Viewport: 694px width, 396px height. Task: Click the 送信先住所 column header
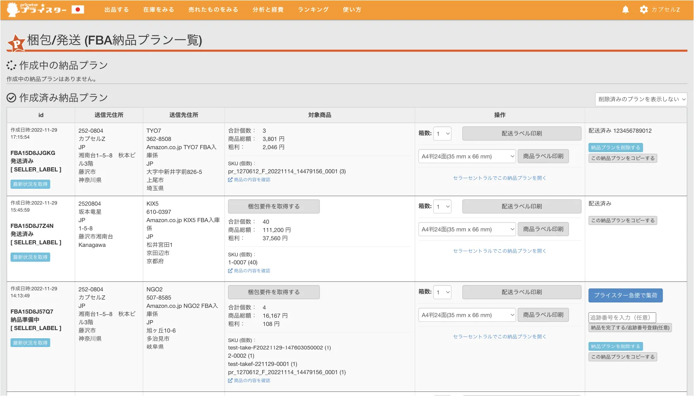(184, 115)
